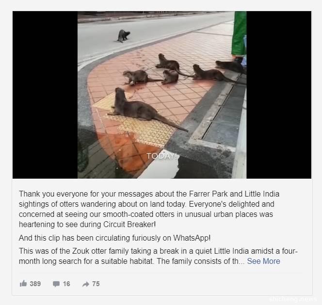322x305 pixels.
Task: Click the line mentioning WhatsApp
Action: [x=114, y=238]
